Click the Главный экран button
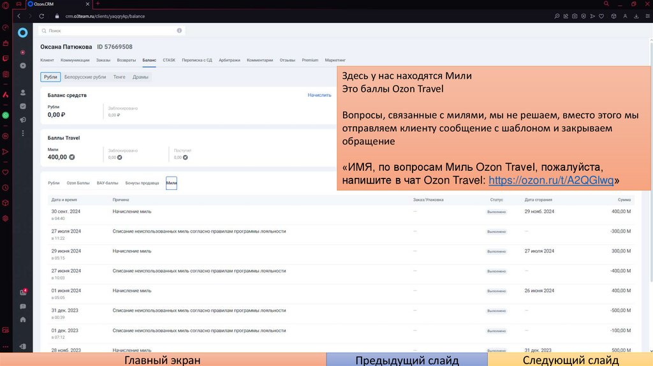The height and width of the screenshot is (366, 653). (x=163, y=360)
